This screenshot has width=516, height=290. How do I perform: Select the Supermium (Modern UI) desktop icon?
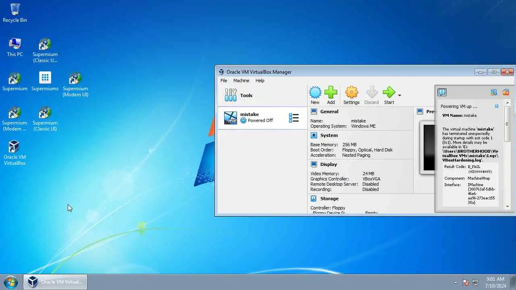coord(75,85)
